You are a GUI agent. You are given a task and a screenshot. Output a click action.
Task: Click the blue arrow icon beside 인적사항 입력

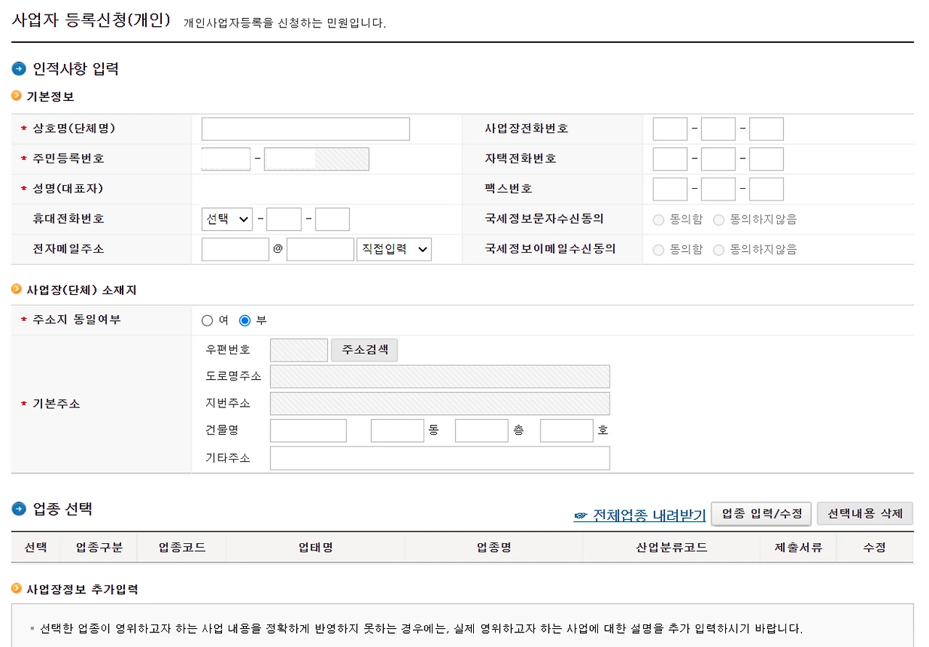[17, 68]
